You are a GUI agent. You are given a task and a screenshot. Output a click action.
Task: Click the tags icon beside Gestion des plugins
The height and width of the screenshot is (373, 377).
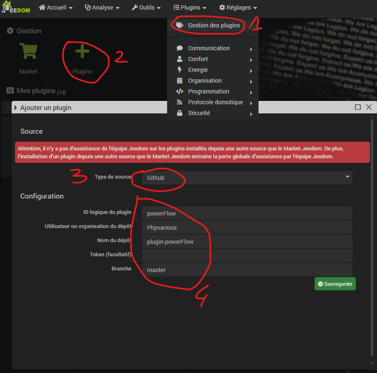click(180, 25)
